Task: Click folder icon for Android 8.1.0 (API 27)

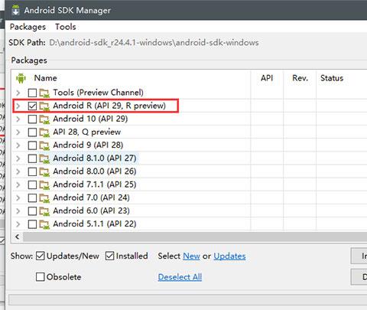Action: pos(44,159)
